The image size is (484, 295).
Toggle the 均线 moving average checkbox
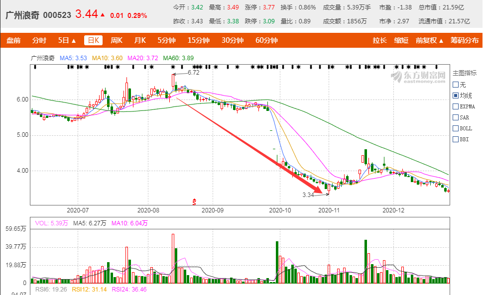(456, 96)
